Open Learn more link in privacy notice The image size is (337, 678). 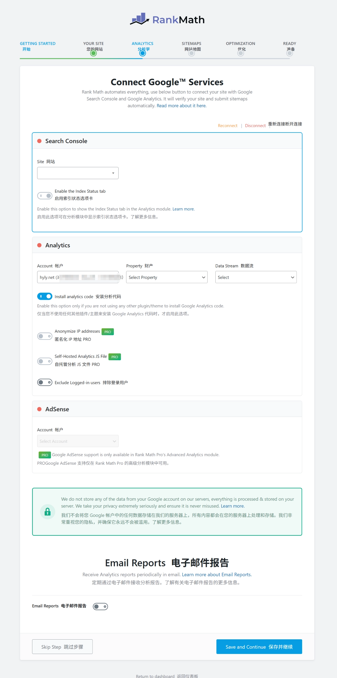[233, 506]
